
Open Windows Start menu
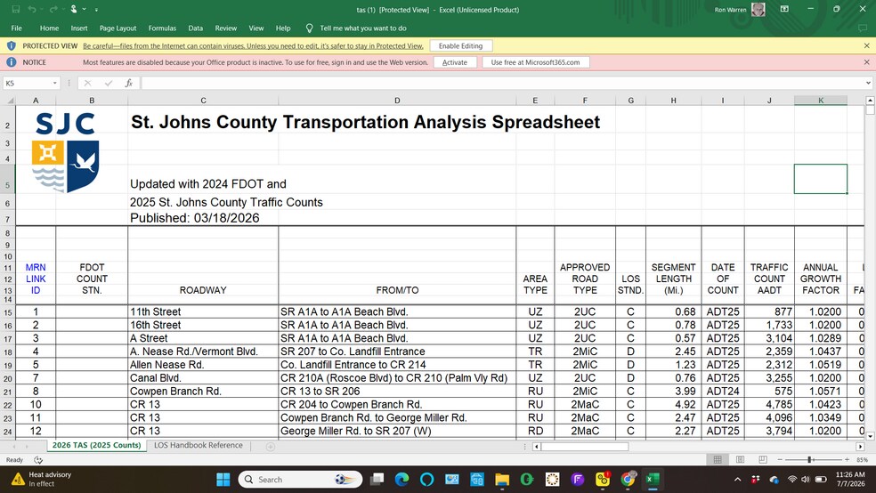click(x=223, y=479)
